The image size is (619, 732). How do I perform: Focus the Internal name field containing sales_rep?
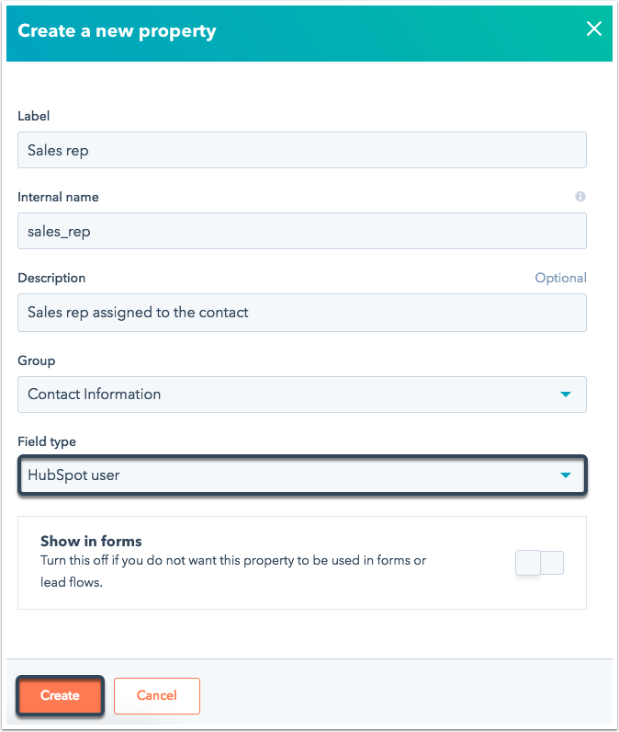coord(302,231)
